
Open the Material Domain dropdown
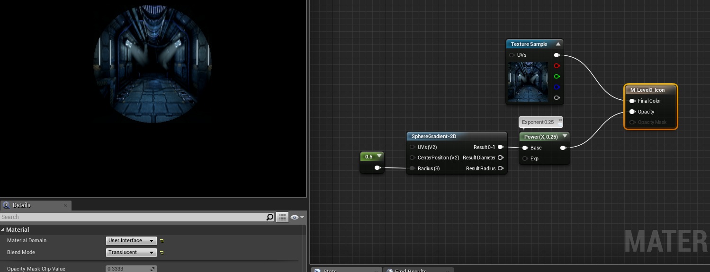coord(131,241)
